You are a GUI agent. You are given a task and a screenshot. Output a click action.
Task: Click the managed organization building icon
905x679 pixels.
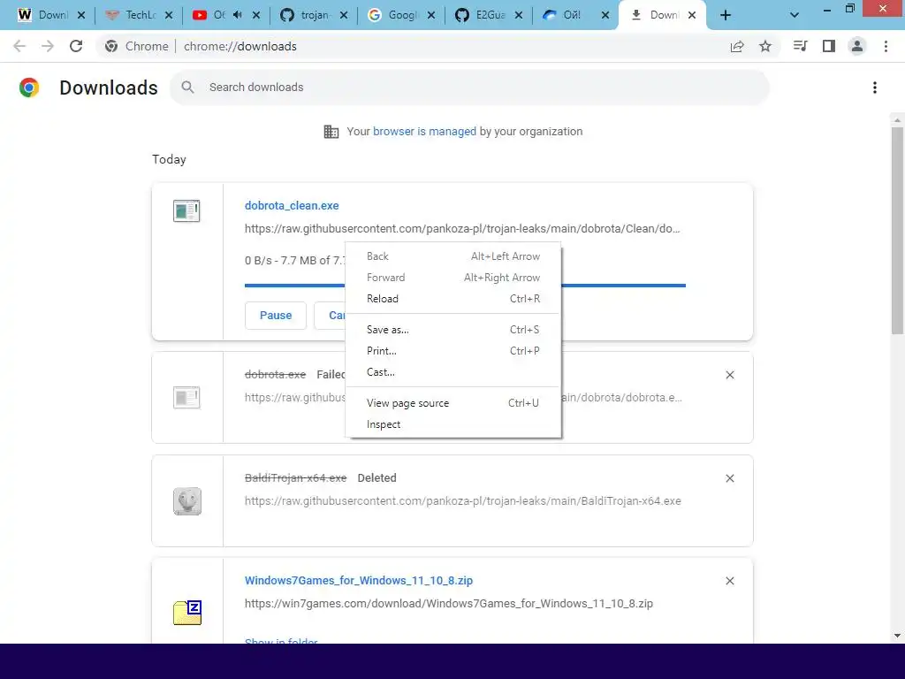click(x=331, y=132)
